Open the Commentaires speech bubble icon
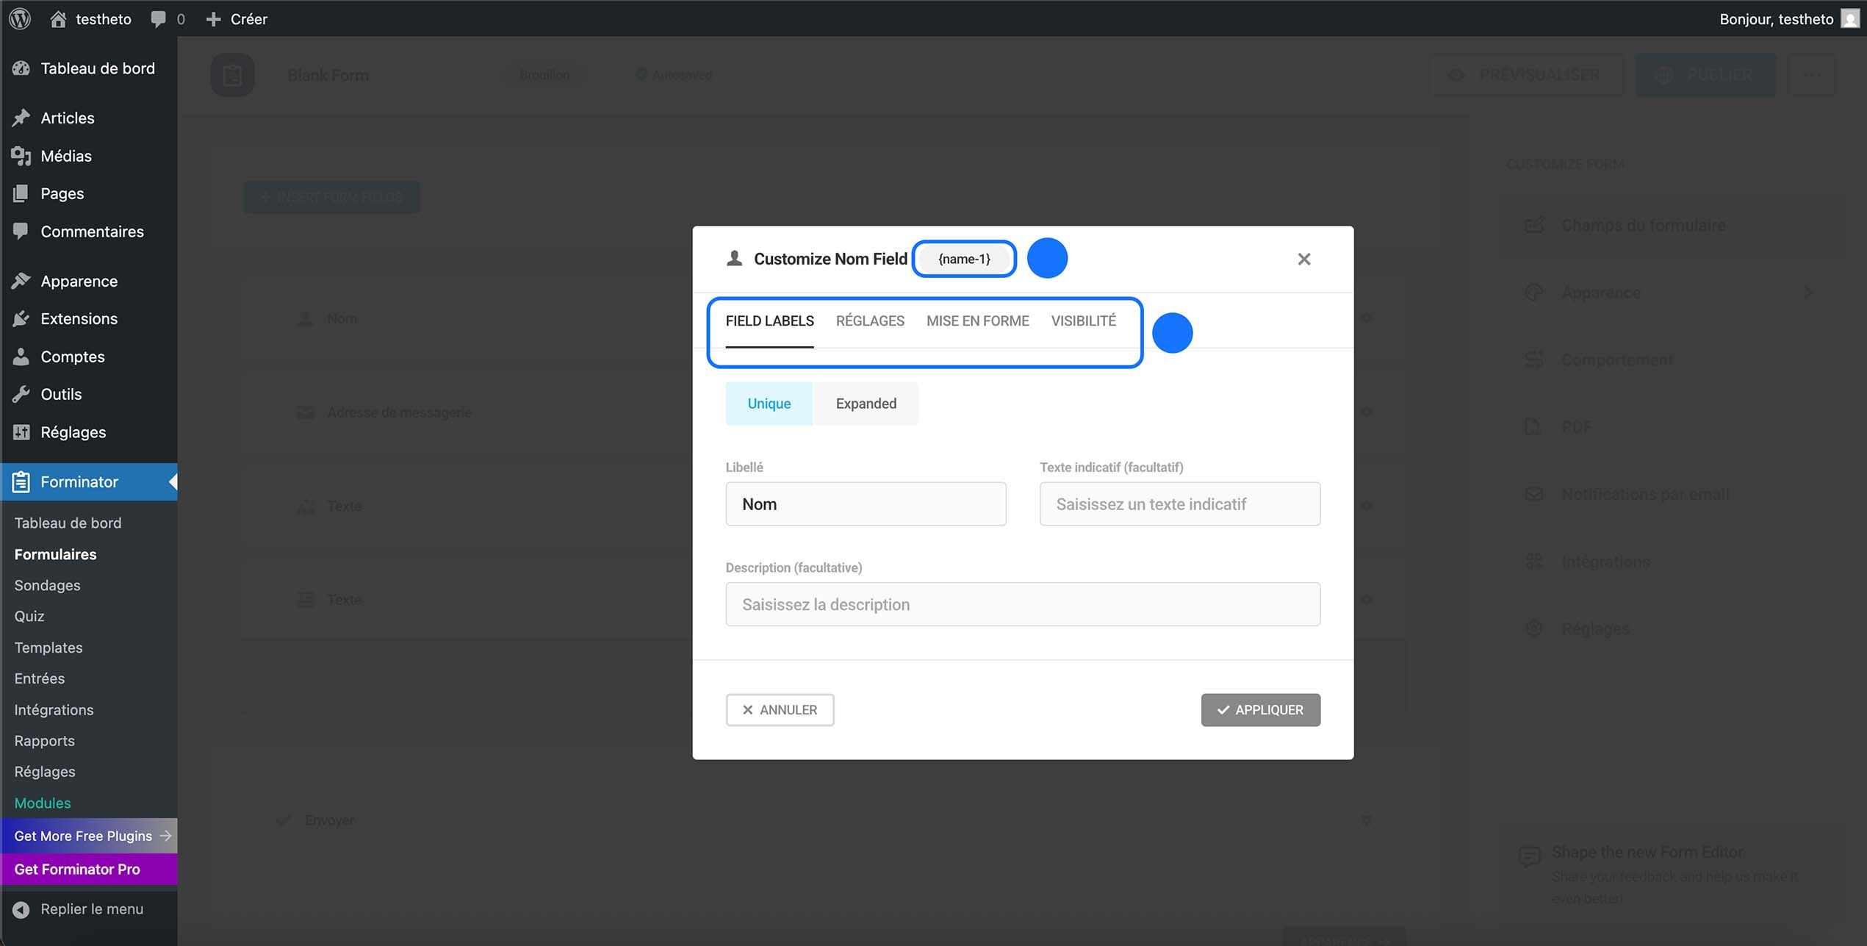The image size is (1867, 946). [21, 231]
